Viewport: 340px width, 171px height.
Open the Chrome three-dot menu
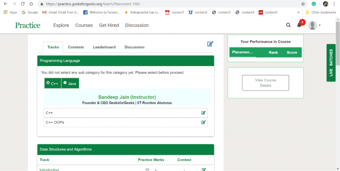pos(334,4)
